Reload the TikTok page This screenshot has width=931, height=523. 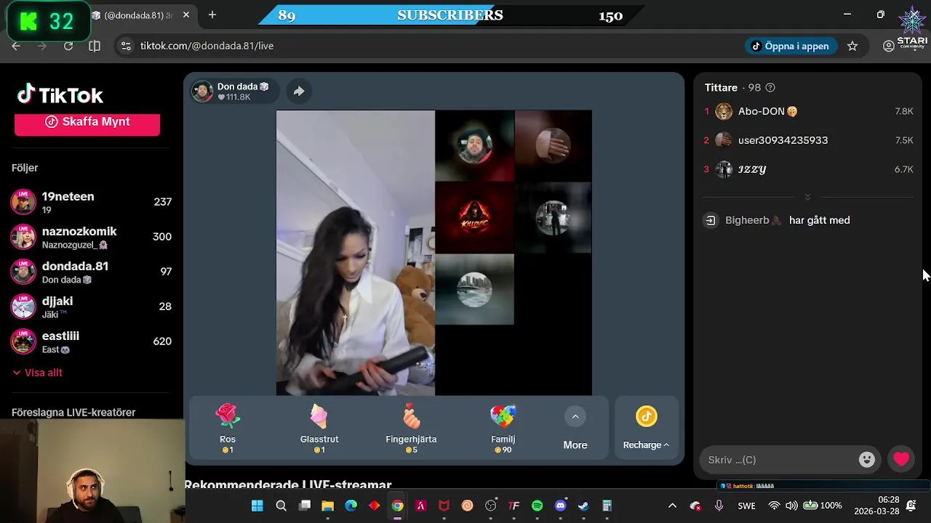tap(68, 46)
